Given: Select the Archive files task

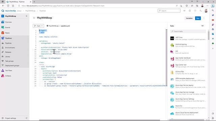Looking at the screenshot, I should pyautogui.click(x=188, y=73).
